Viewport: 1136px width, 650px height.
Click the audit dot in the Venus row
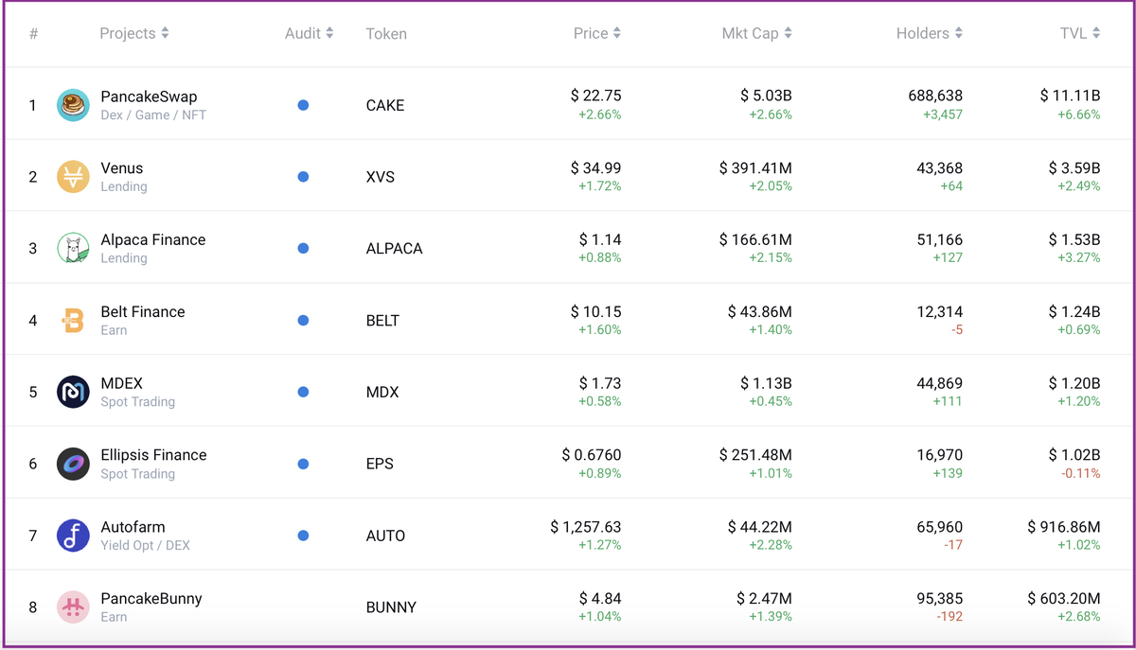303,177
